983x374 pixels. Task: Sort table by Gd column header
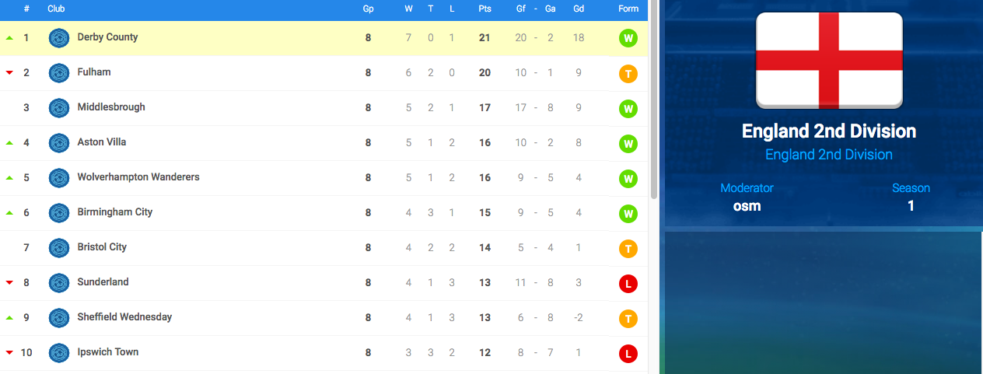tap(579, 9)
